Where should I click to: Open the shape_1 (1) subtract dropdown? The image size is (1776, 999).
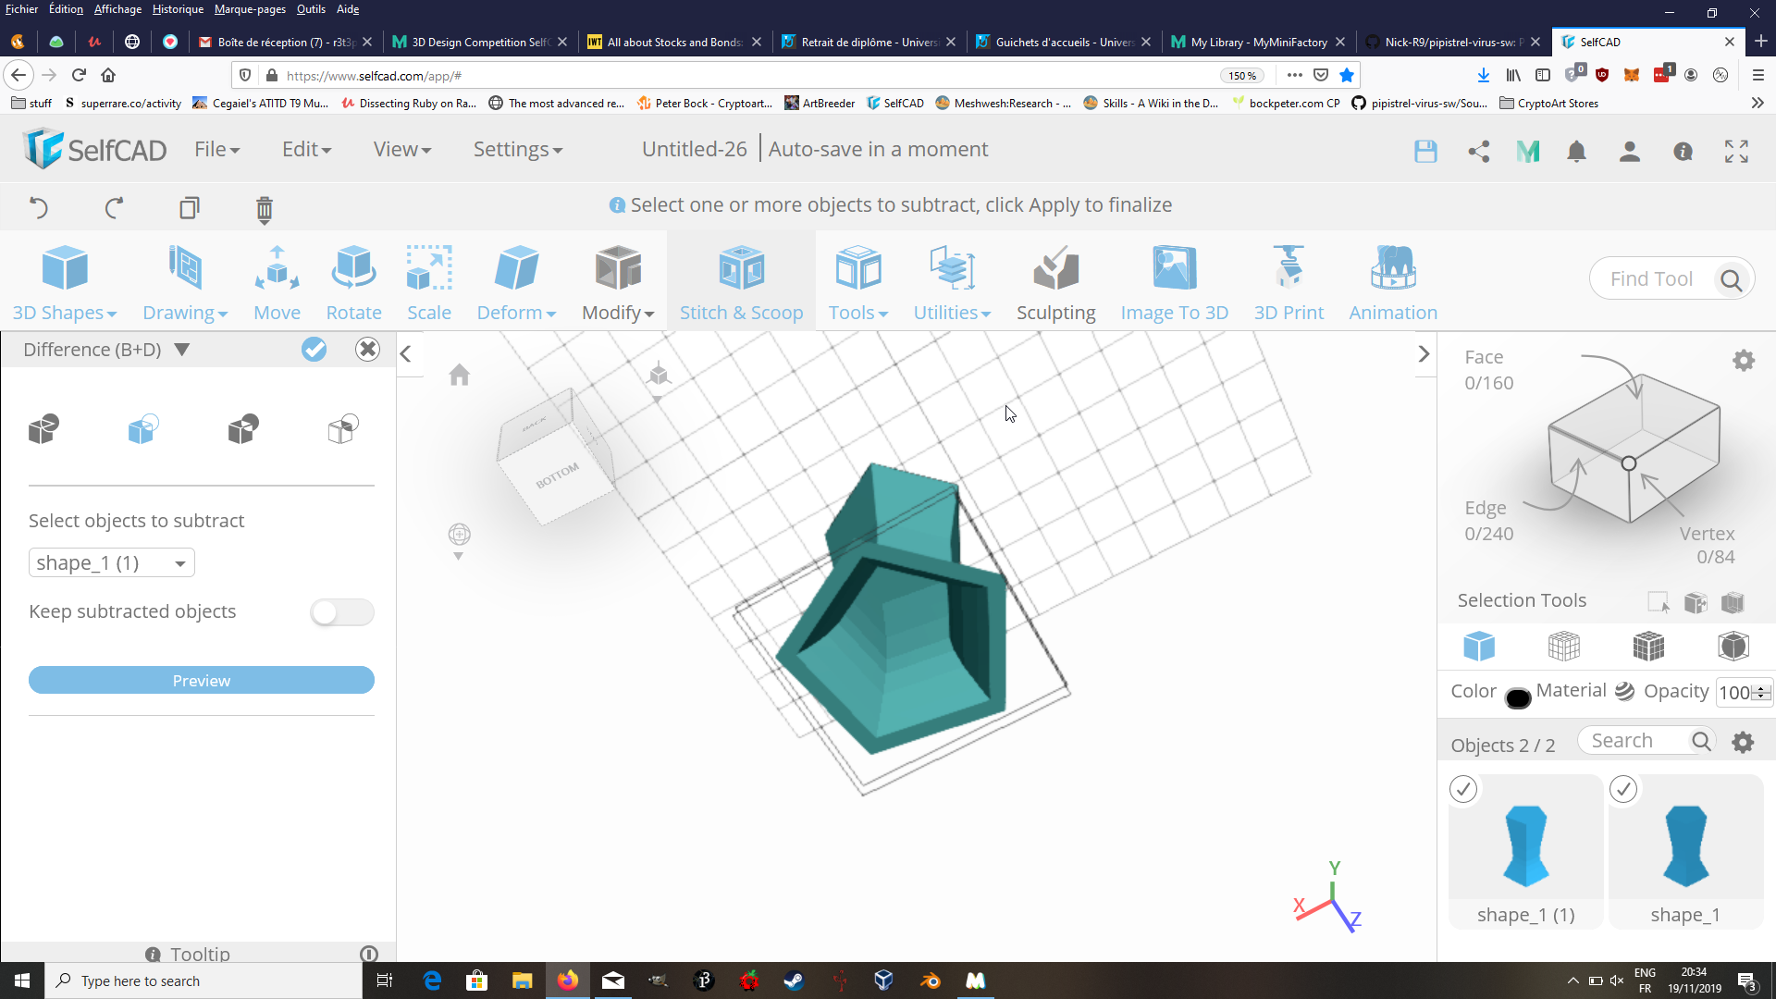click(x=112, y=562)
